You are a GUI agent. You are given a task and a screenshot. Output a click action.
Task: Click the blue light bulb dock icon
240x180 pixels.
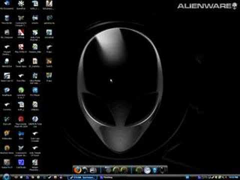click(155, 170)
